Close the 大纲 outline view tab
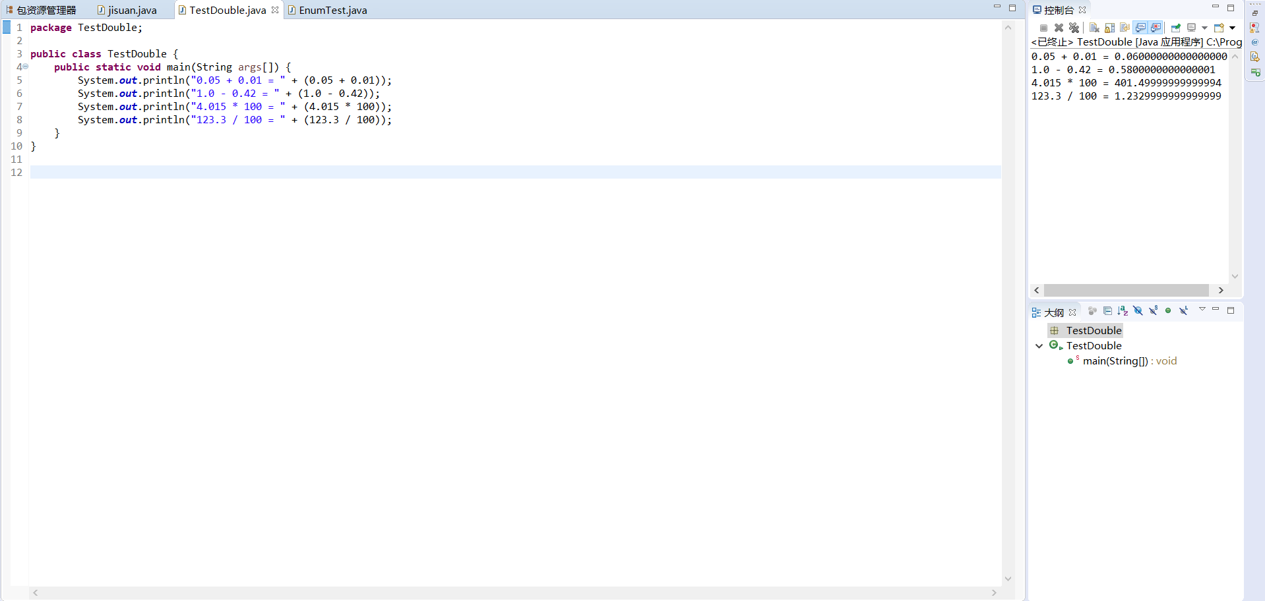This screenshot has width=1265, height=601. point(1072,312)
